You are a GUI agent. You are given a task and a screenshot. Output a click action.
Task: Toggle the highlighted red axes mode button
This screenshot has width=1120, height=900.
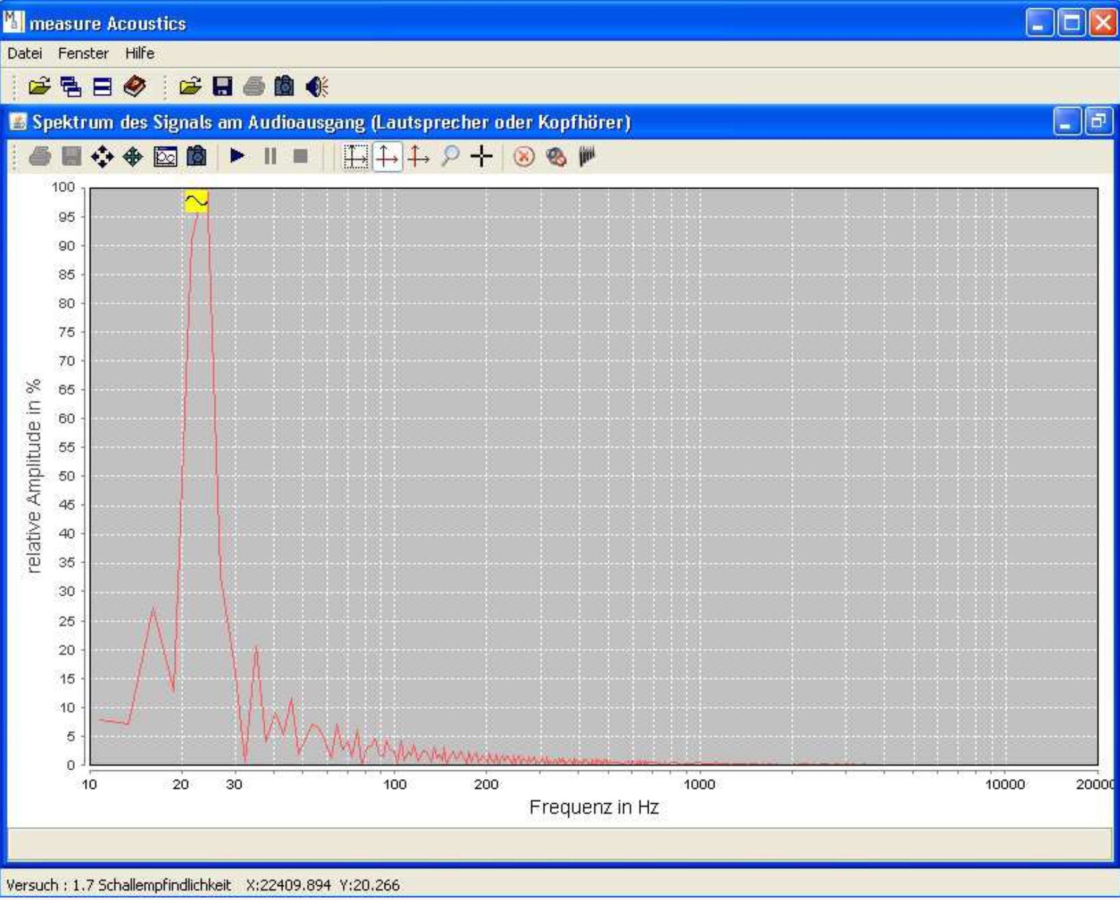[387, 156]
